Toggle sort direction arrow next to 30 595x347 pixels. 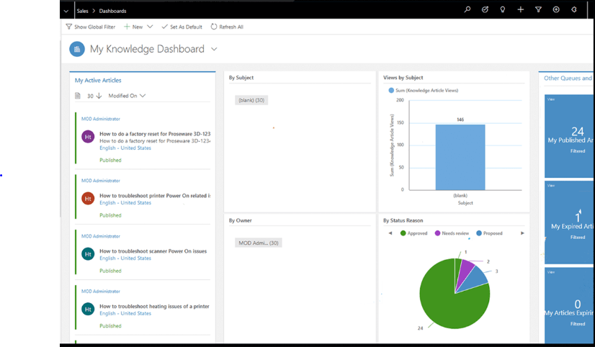pos(99,96)
